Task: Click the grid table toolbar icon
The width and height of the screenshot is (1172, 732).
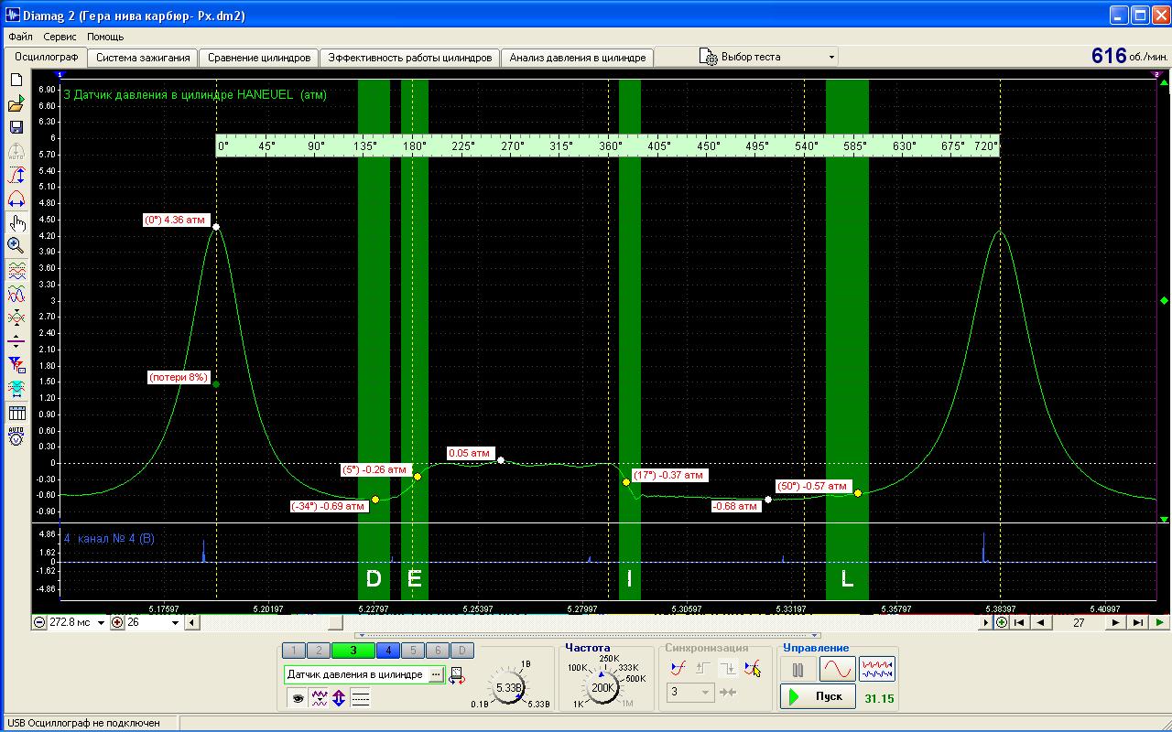Action: (x=16, y=414)
